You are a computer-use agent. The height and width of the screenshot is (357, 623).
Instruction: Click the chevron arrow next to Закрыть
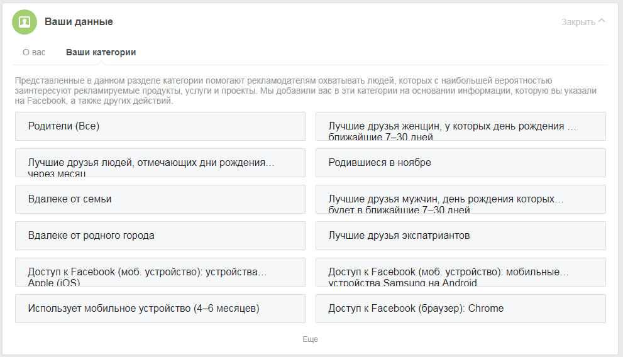[602, 21]
